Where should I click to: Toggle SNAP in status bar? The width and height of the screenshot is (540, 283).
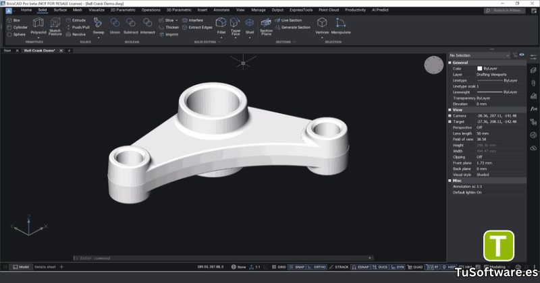[297, 267]
